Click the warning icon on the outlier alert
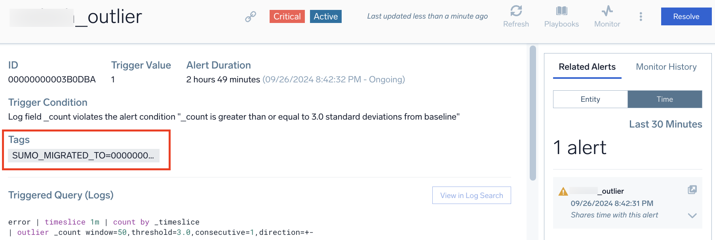 [563, 190]
